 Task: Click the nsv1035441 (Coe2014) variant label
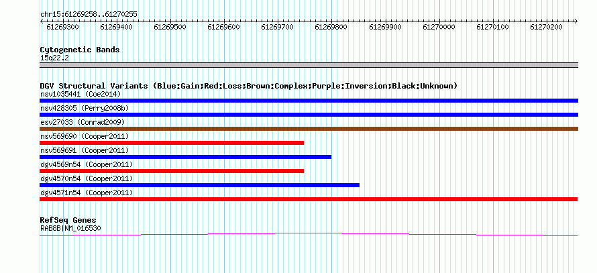coord(80,94)
